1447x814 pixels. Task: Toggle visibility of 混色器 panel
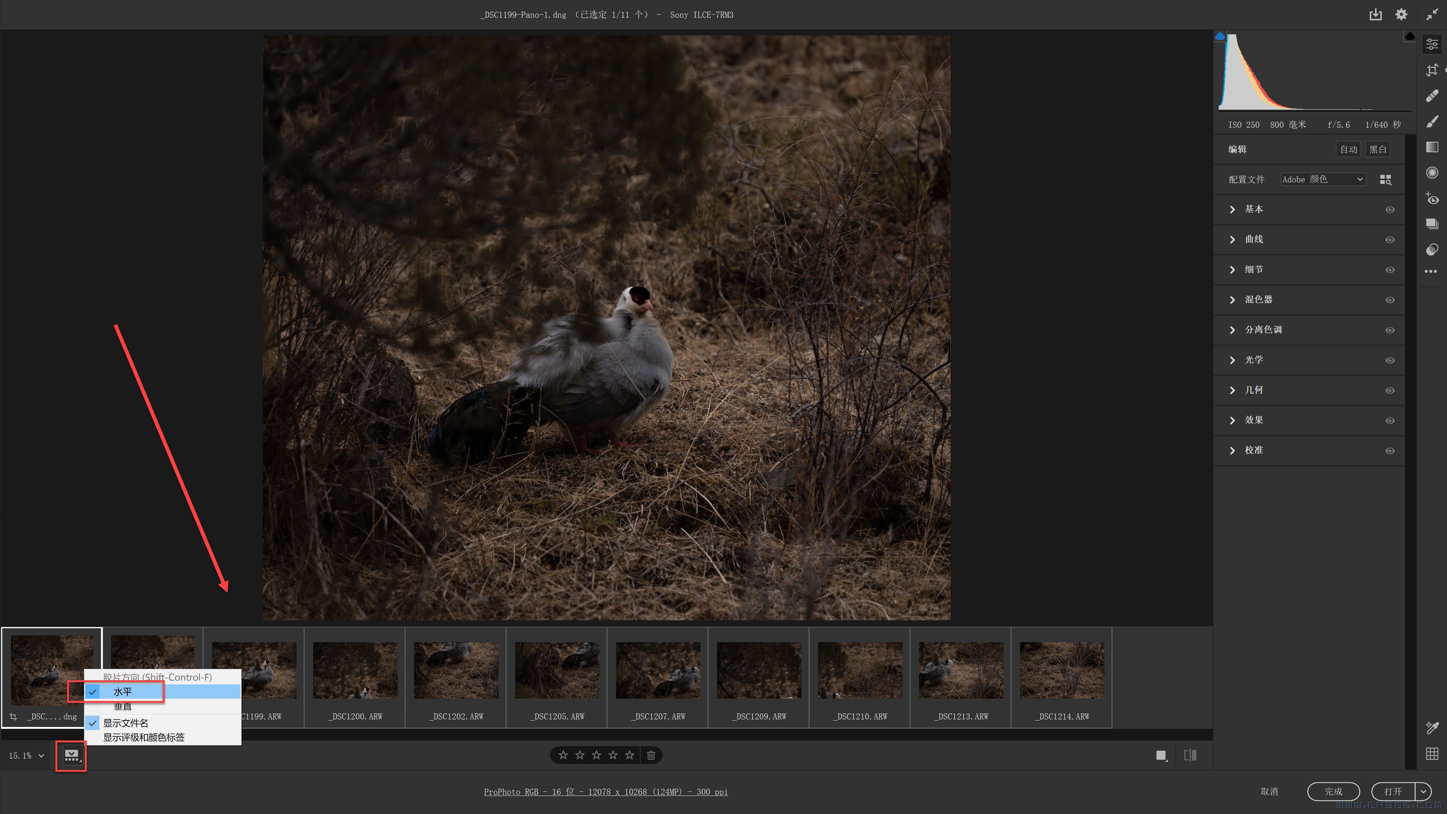click(1390, 300)
